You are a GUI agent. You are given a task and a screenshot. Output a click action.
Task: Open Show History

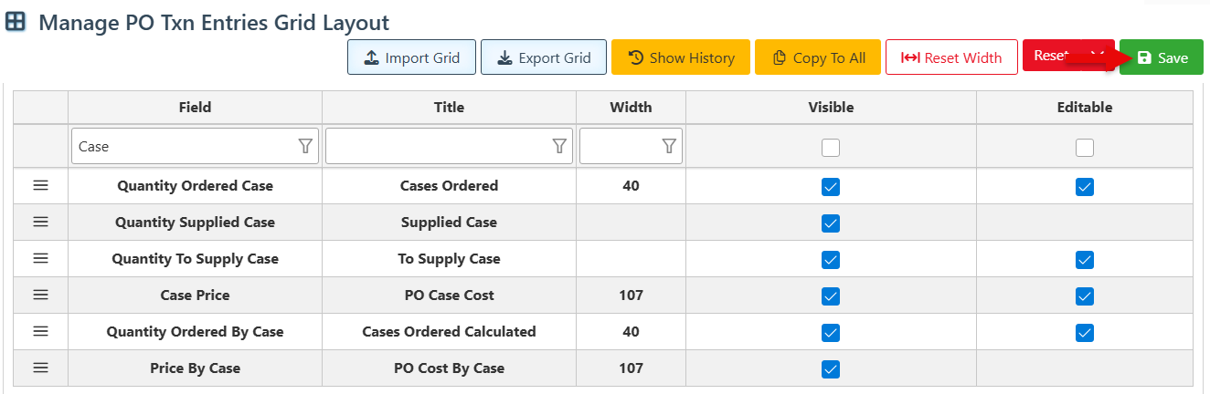pyautogui.click(x=681, y=57)
